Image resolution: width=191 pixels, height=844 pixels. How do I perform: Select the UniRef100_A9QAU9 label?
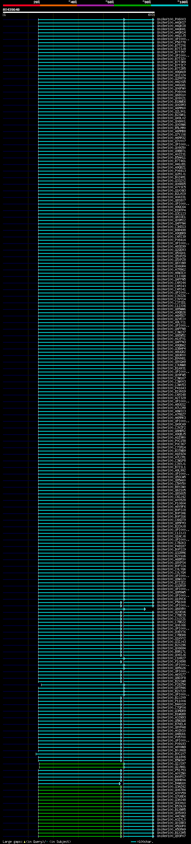pos(171,72)
